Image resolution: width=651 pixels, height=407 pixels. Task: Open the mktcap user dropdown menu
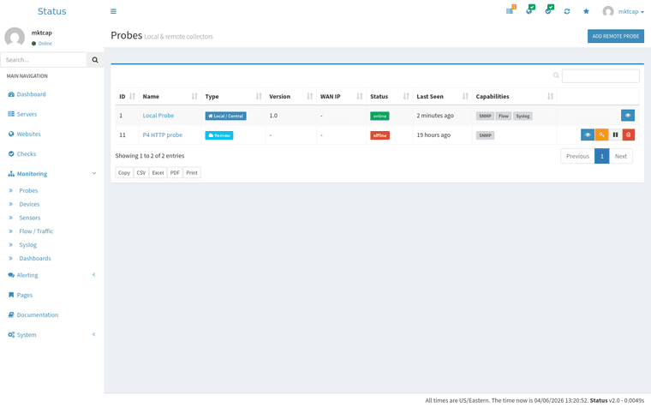624,11
